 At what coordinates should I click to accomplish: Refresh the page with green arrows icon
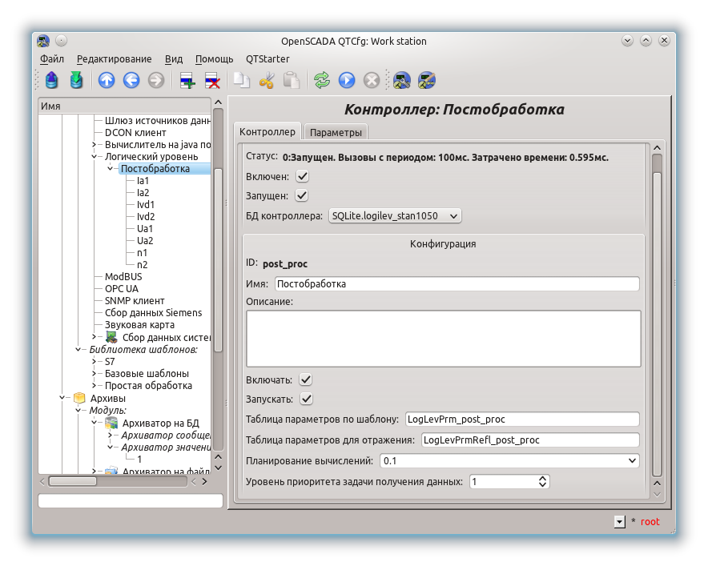(x=322, y=80)
